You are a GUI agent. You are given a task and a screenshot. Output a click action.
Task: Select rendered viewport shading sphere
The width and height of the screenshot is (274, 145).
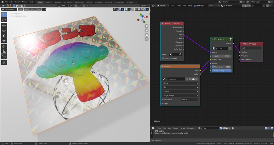144,9
